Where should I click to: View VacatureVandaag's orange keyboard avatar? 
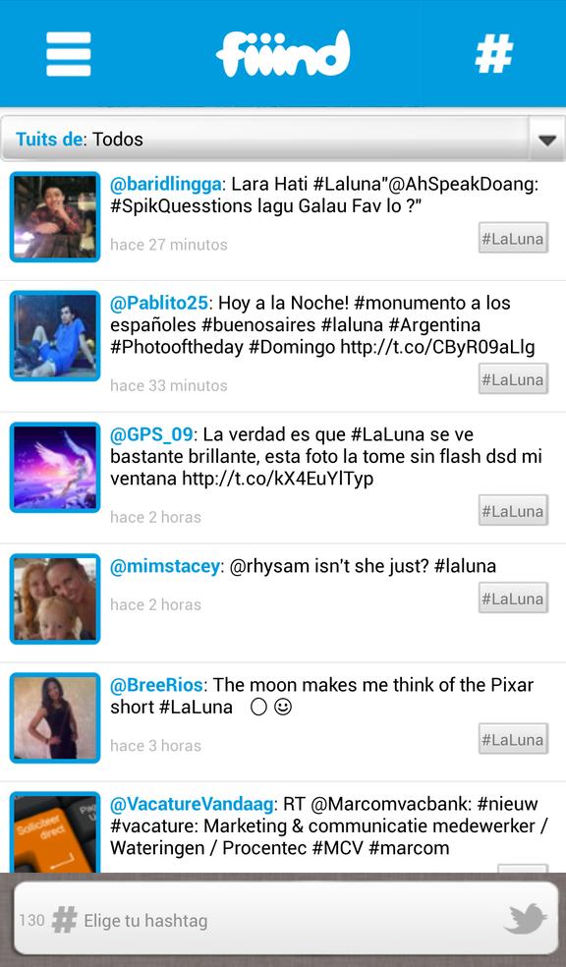[55, 832]
